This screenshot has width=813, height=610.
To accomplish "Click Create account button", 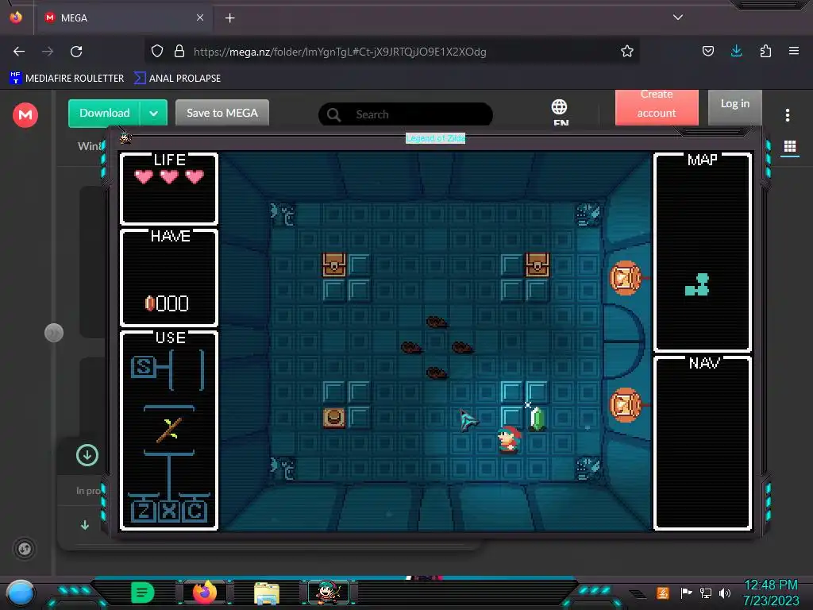I will [657, 107].
